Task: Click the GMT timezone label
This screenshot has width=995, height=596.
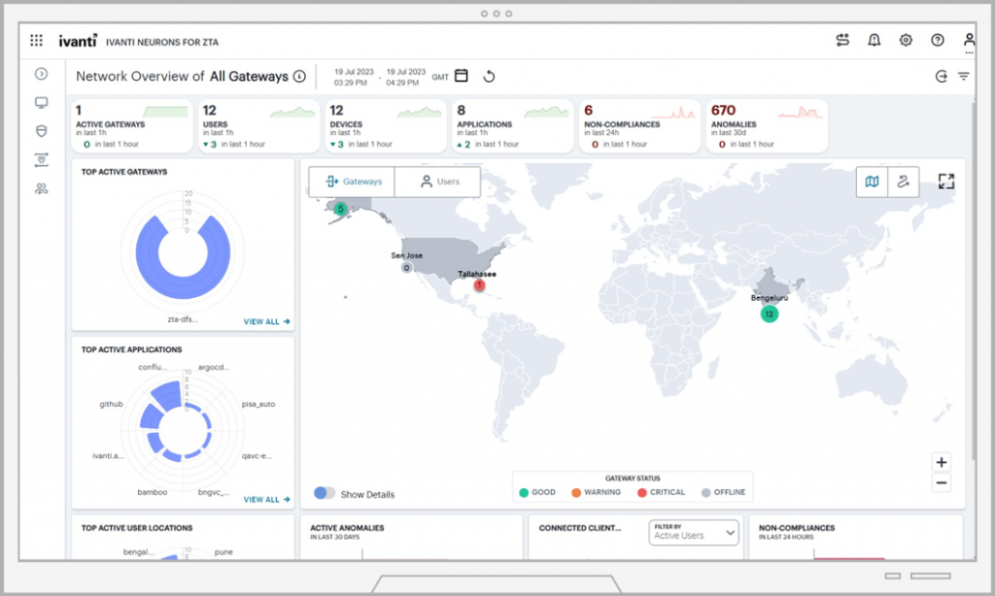Action: click(x=440, y=77)
